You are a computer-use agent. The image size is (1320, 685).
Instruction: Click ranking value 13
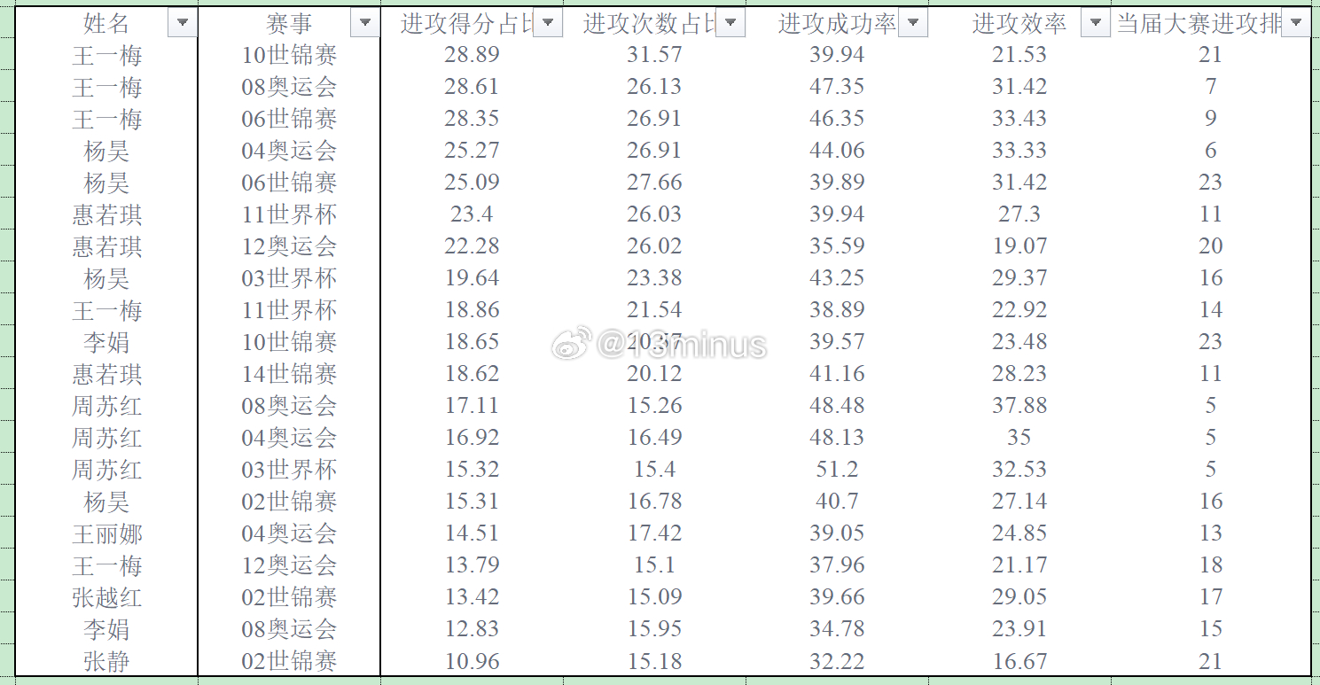pyautogui.click(x=1211, y=533)
